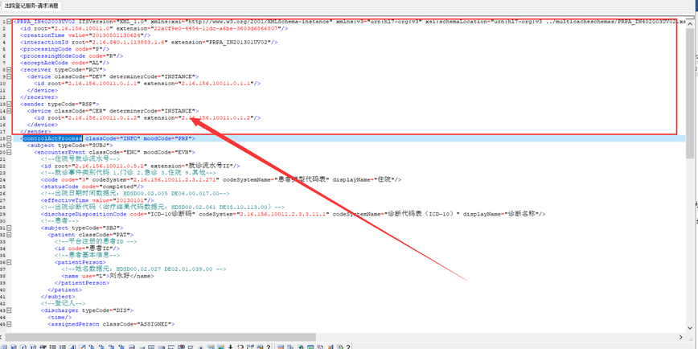
Task: Collapse the subject typeCode="SBJ" fold marker
Action: [x=9, y=228]
